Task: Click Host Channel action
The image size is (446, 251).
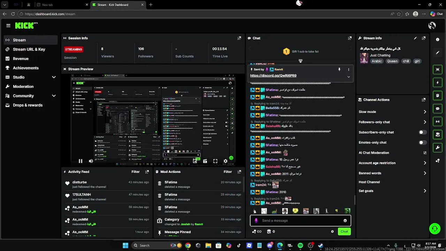Action: click(x=369, y=182)
